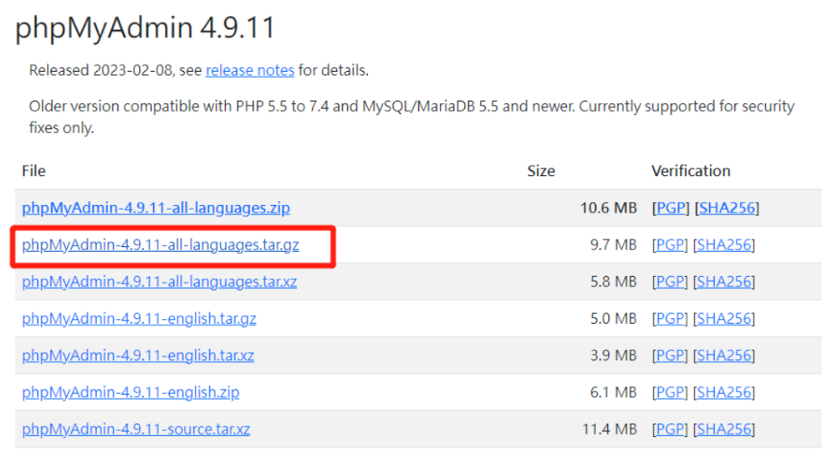This screenshot has width=824, height=457.
Task: Download phpMyAdmin-4.9.11-english.tar.gz
Action: point(139,318)
